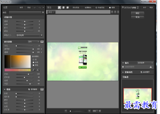Open the preset dropdown arrow

click(43, 12)
